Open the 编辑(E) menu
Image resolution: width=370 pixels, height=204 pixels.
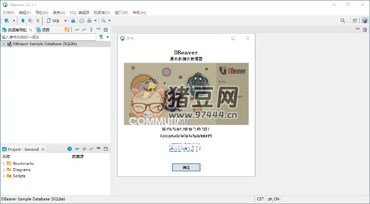[x=25, y=12]
